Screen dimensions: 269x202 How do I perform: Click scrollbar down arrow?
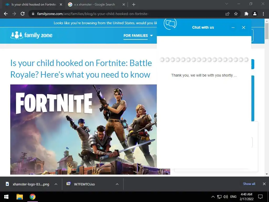pyautogui.click(x=267, y=174)
